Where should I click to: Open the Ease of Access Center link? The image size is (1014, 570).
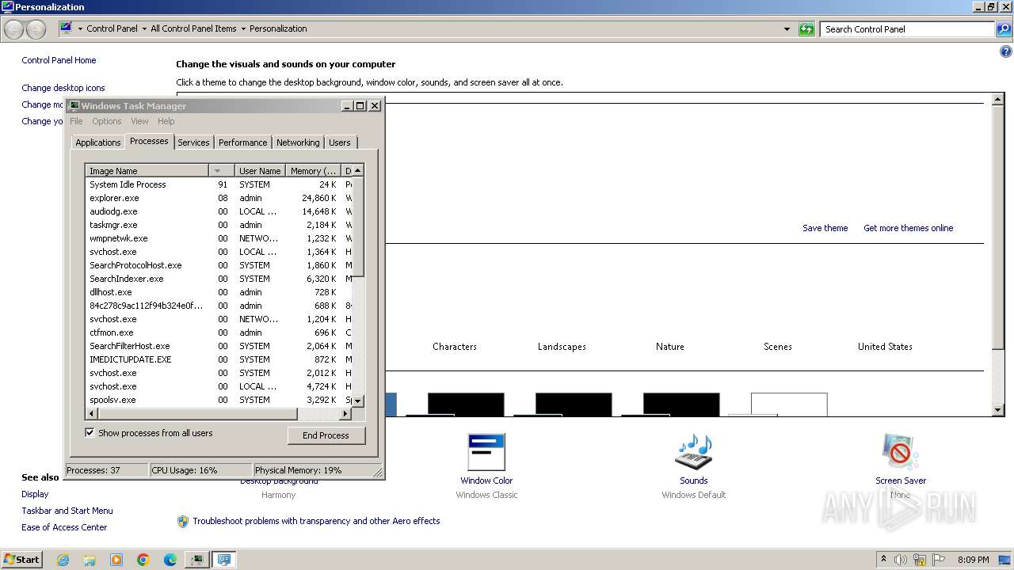64,527
